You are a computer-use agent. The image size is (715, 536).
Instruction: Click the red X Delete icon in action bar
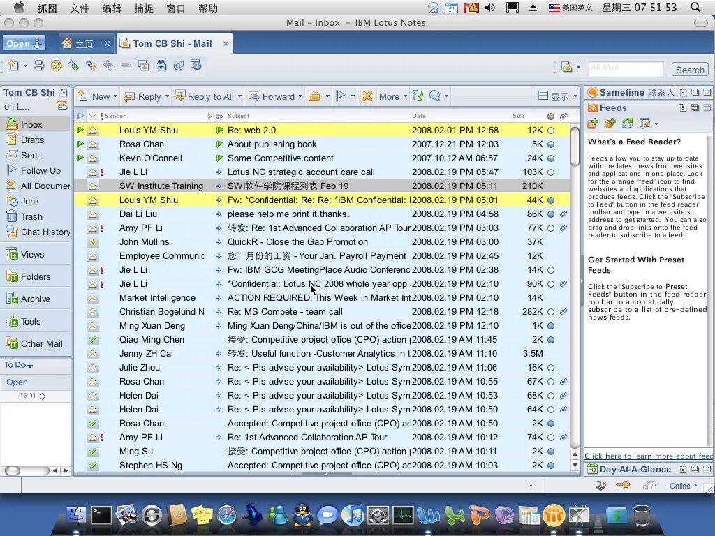coord(367,96)
